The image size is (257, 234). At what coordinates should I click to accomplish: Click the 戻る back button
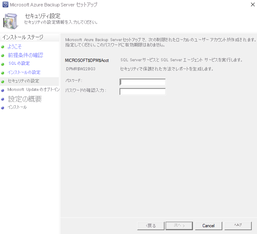[x=151, y=226]
